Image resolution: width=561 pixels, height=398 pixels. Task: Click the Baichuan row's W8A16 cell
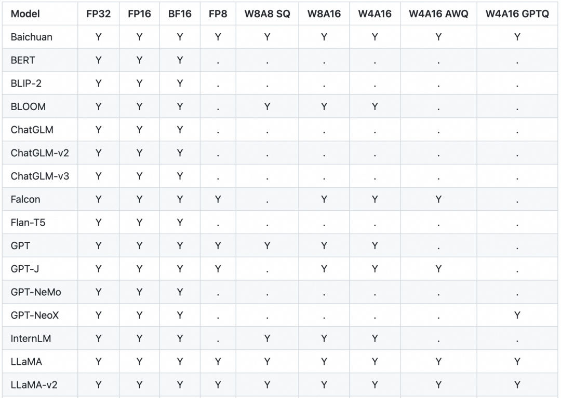pyautogui.click(x=324, y=37)
